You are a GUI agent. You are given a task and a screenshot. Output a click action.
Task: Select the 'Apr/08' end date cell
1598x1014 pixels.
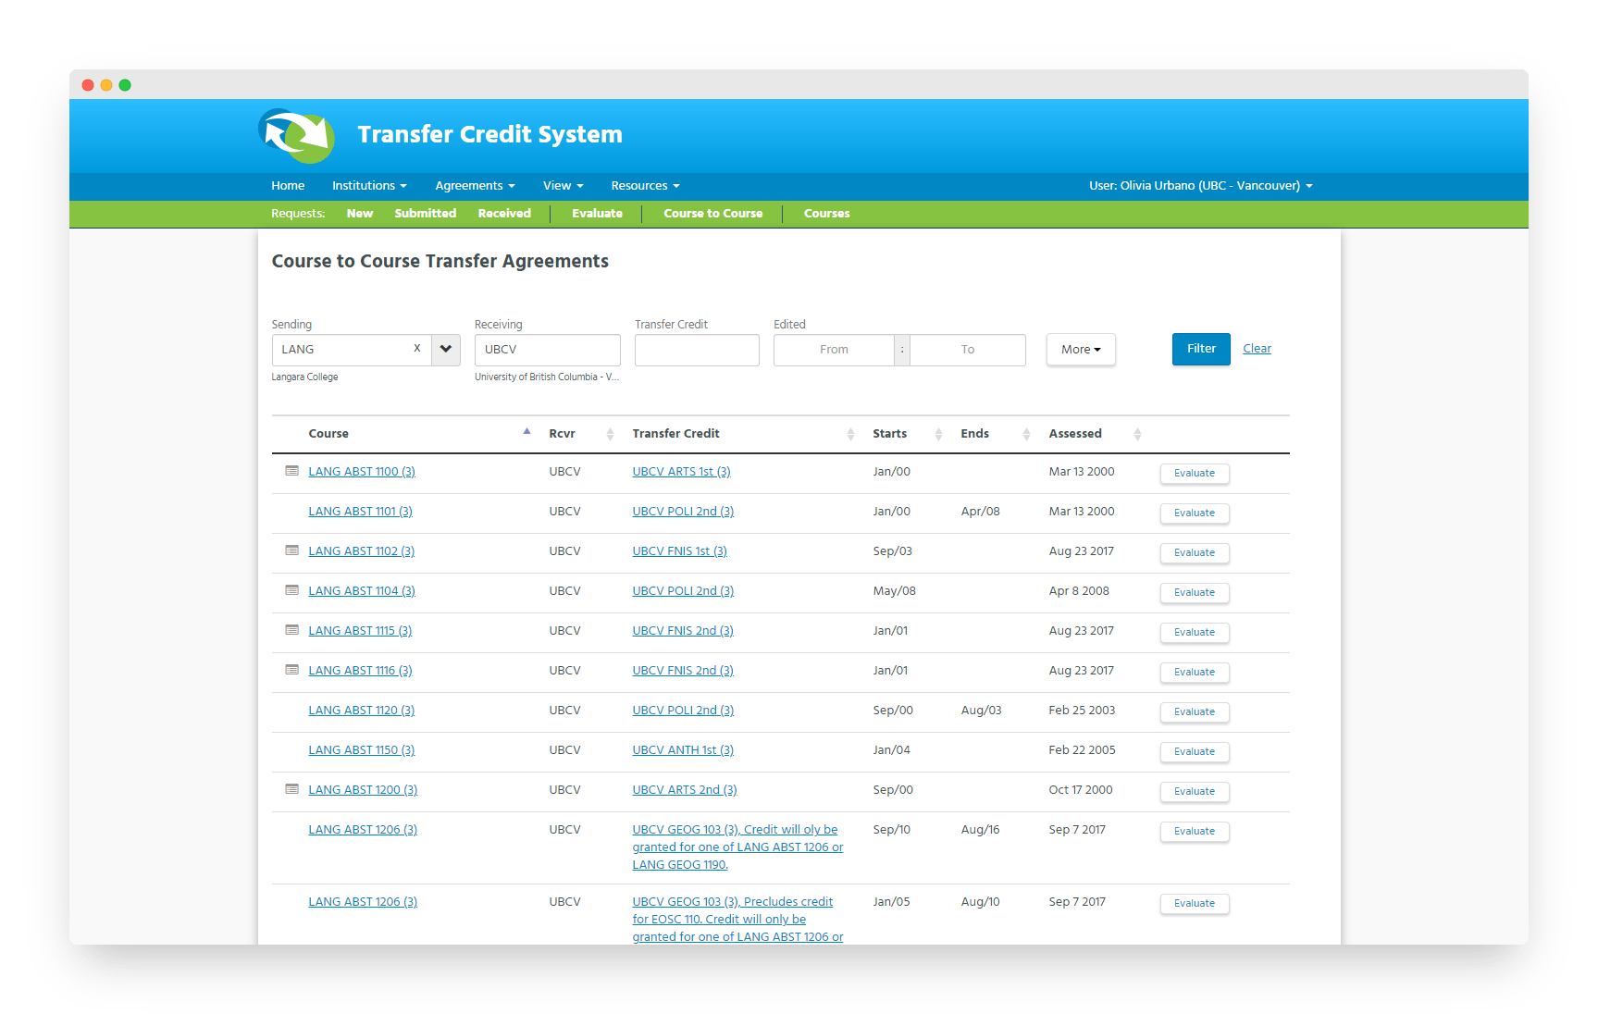click(x=980, y=512)
